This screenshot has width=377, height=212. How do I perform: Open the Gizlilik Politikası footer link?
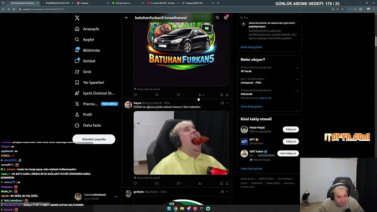(x=266, y=179)
